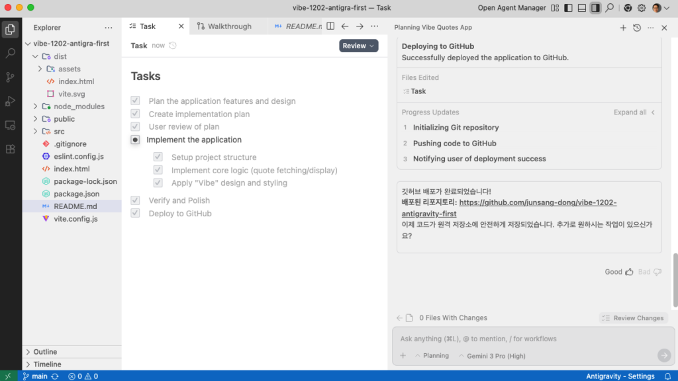Open chat history clock icon
678x381 pixels.
tap(637, 28)
